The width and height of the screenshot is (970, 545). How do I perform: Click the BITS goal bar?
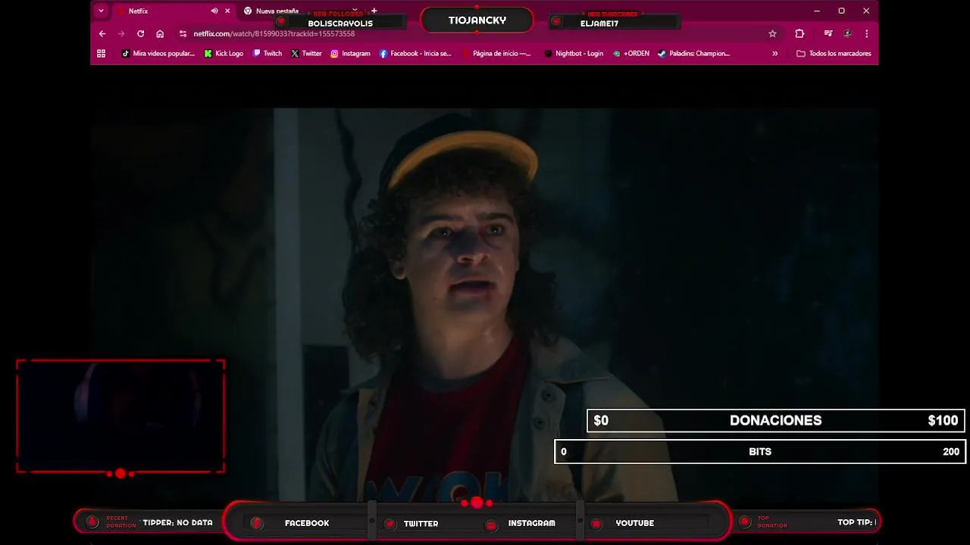coord(760,452)
